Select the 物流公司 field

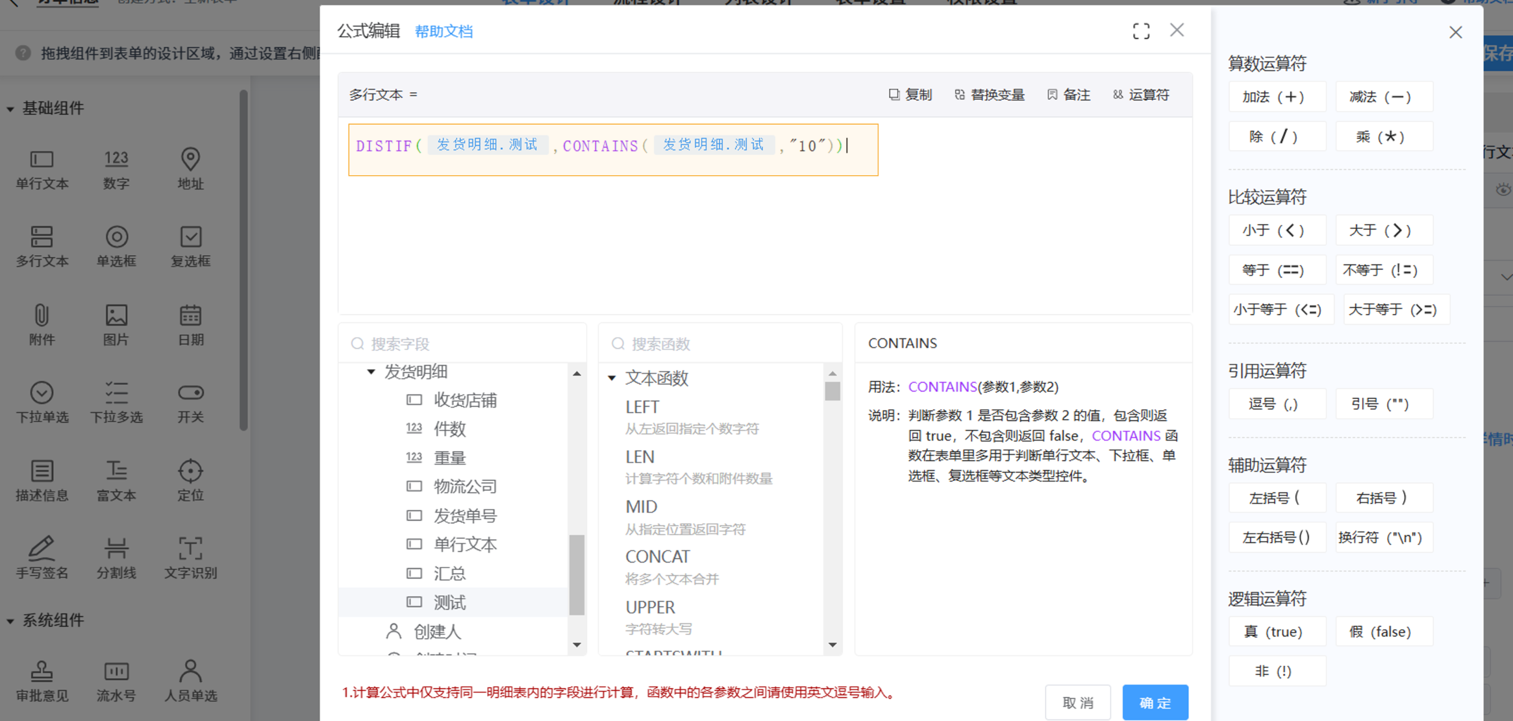[466, 487]
